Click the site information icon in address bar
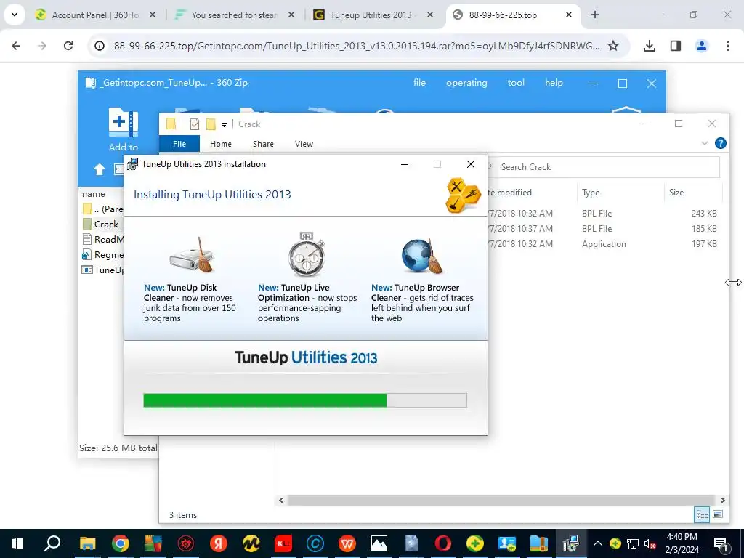The width and height of the screenshot is (744, 558). point(99,46)
